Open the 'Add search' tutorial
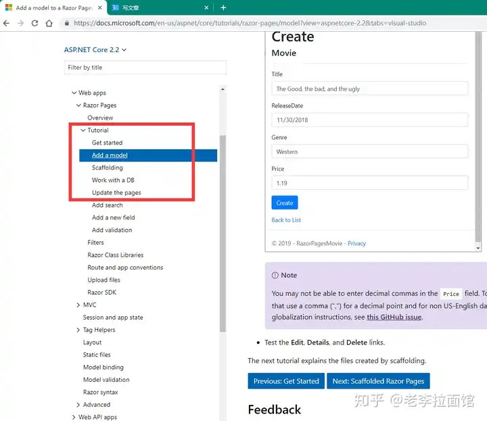Screen dimensions: 487x421 [x=107, y=205]
